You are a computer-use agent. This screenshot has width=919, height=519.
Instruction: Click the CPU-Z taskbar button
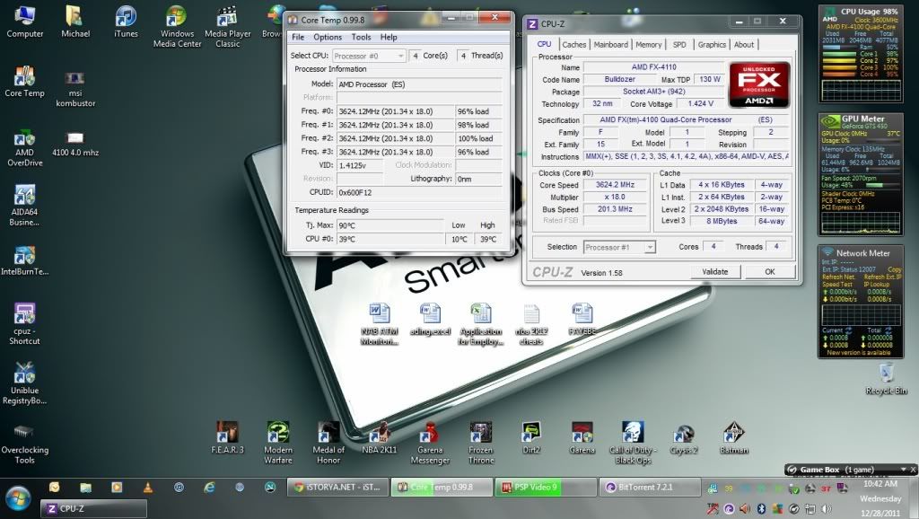93,508
